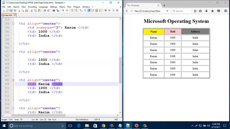
Task: Go back in Firefox
Action: click(x=127, y=11)
